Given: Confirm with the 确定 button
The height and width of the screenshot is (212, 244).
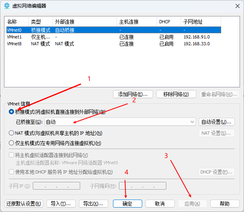Looking at the screenshot, I should pyautogui.click(x=127, y=204).
